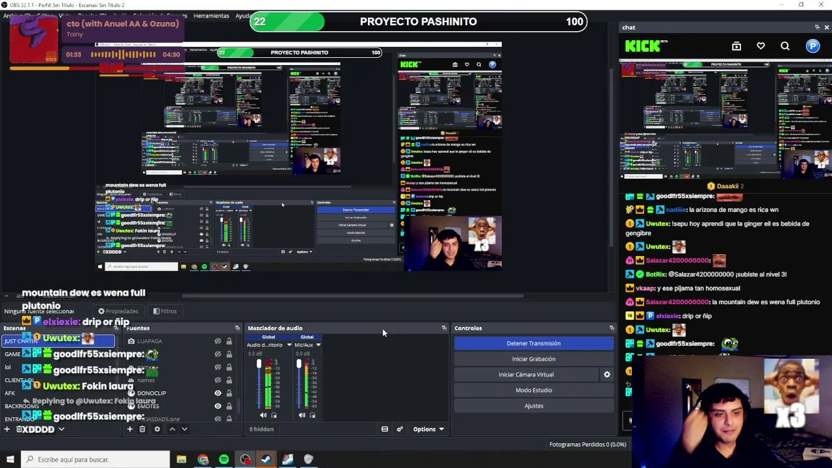Show the names source
Screen dimensions: 832x468
pos(218,380)
